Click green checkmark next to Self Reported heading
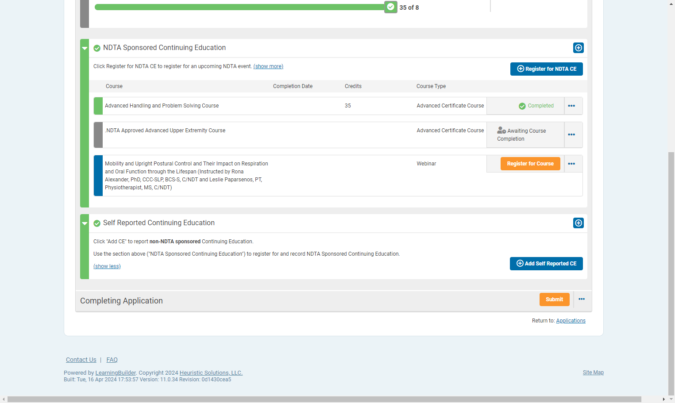Screen dimensions: 675x403 (x=97, y=223)
